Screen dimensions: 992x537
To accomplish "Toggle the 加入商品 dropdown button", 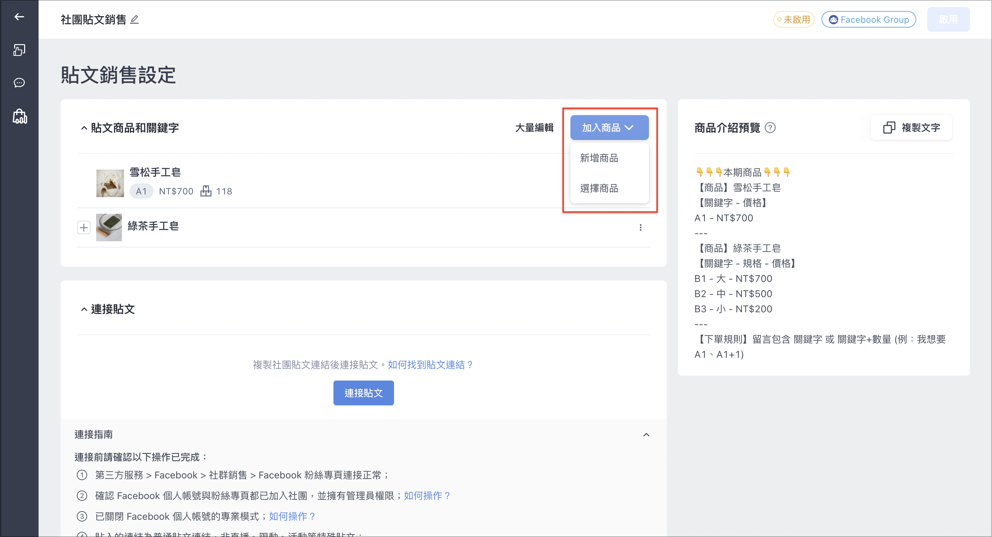I will coord(609,128).
